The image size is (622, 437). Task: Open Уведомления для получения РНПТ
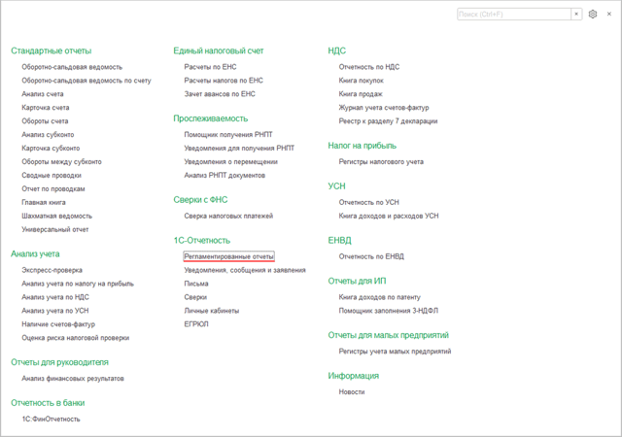239,148
